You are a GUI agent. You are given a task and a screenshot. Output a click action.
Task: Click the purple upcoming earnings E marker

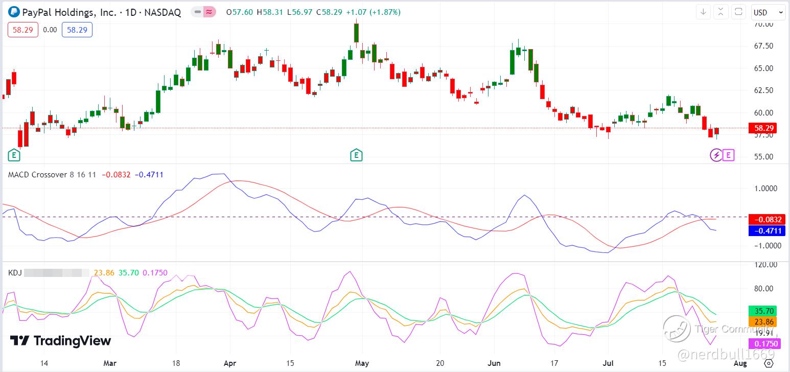coord(729,155)
